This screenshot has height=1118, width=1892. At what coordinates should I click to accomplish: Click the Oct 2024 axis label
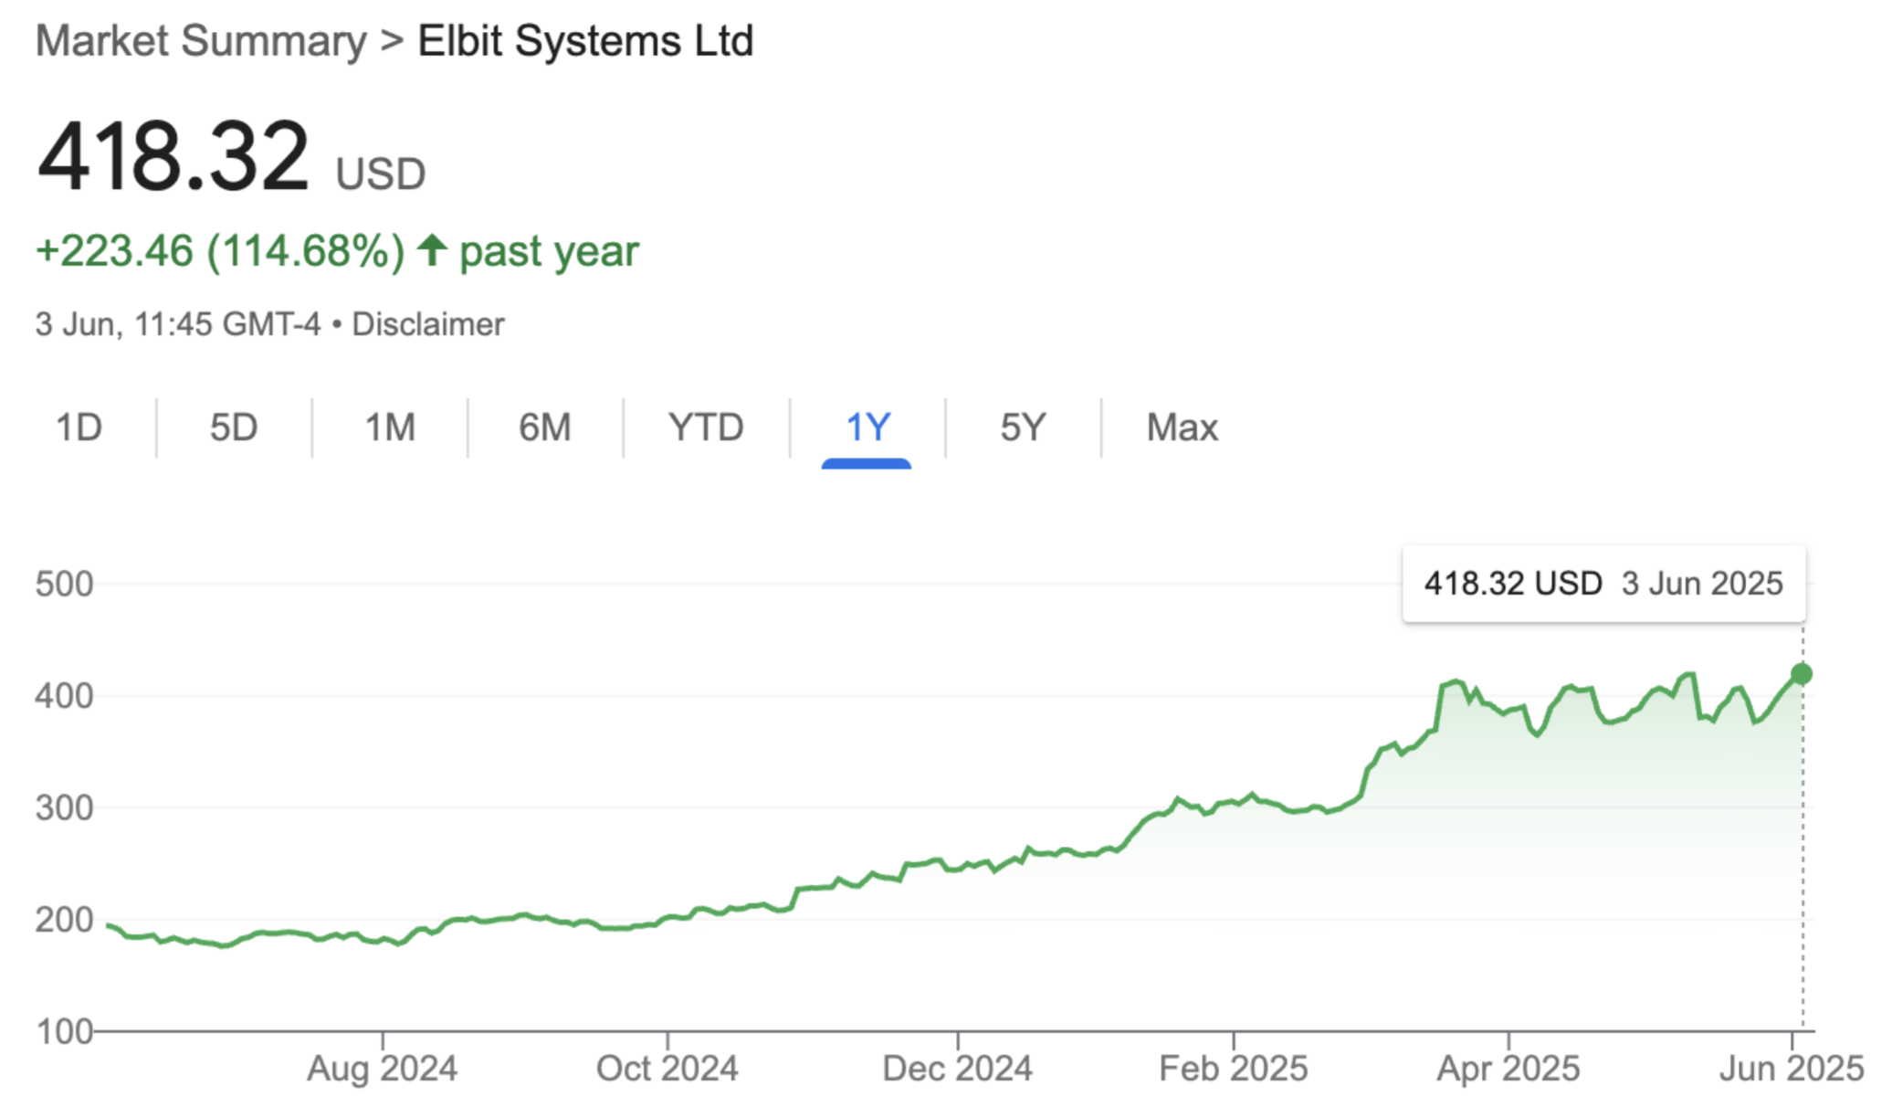(667, 1068)
